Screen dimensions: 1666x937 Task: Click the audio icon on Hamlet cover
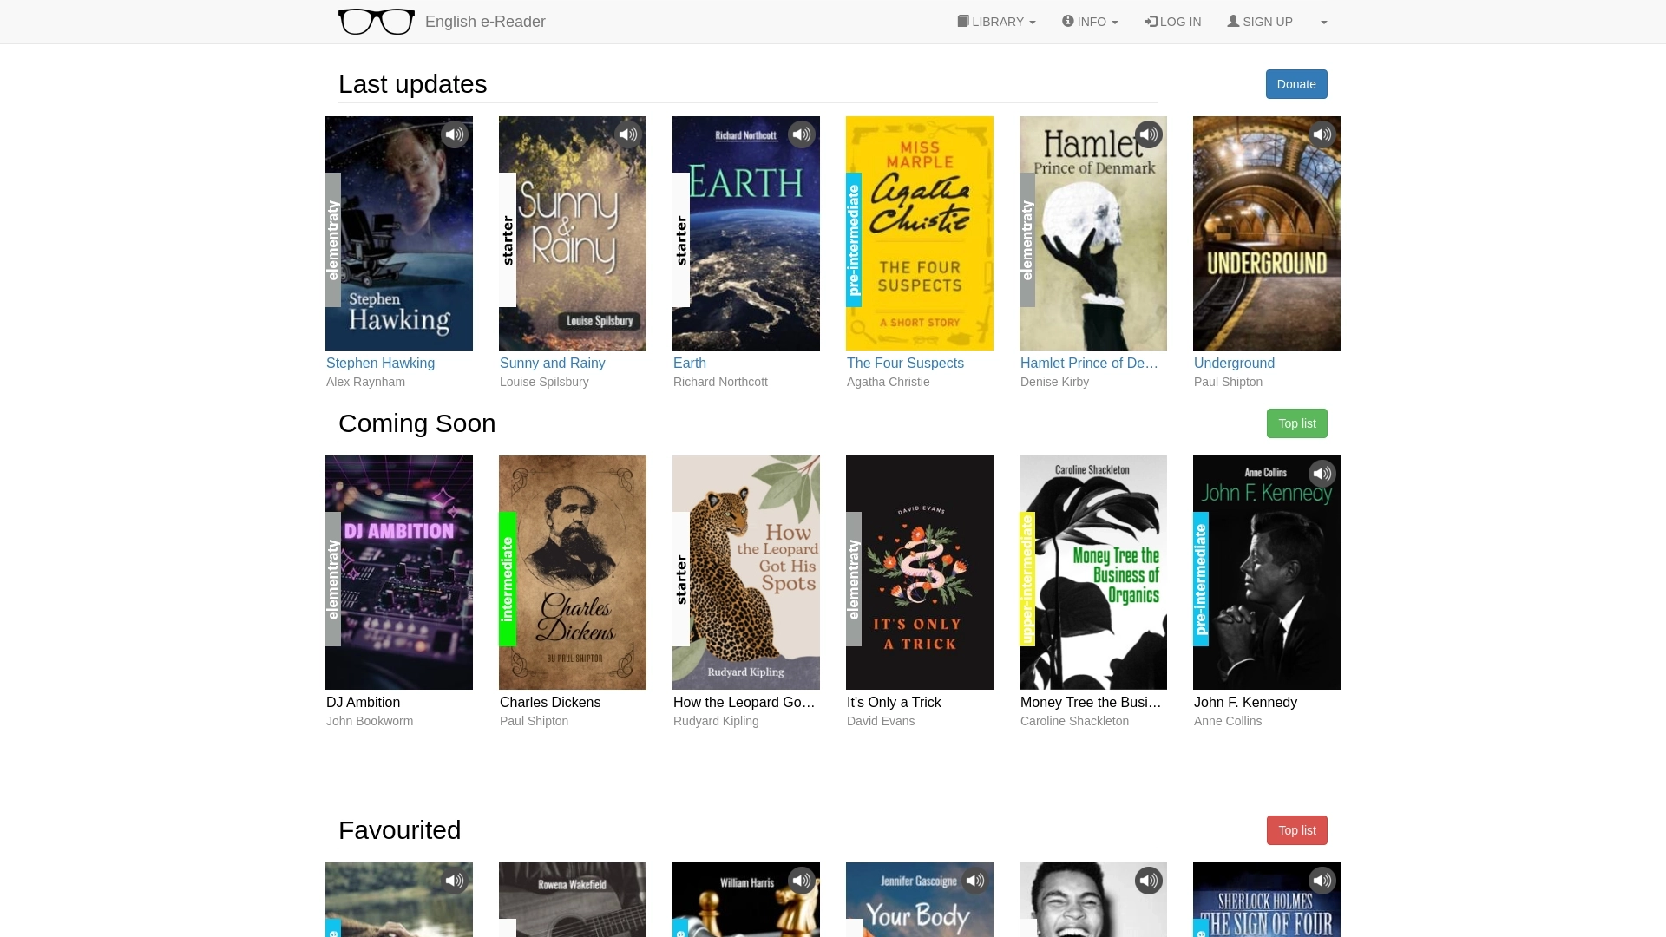[x=1149, y=134]
